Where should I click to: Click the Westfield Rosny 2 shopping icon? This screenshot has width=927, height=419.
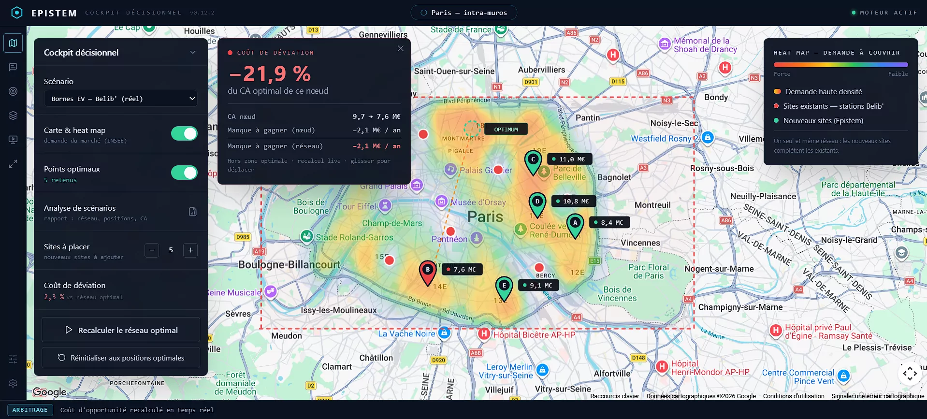[708, 138]
